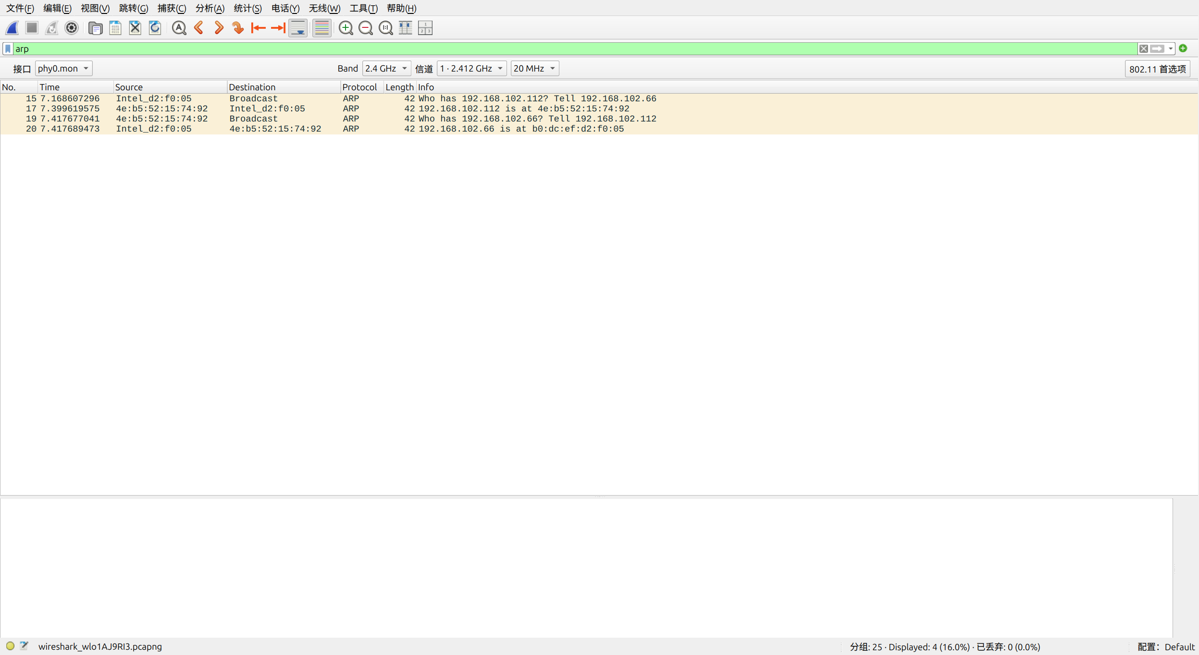The image size is (1199, 655).
Task: Open the phy0.mon interface dropdown
Action: point(63,68)
